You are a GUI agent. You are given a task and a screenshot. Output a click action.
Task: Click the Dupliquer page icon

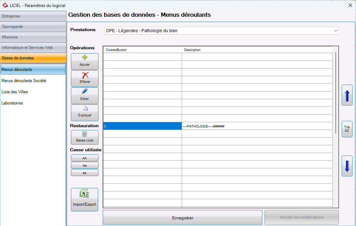click(x=85, y=109)
